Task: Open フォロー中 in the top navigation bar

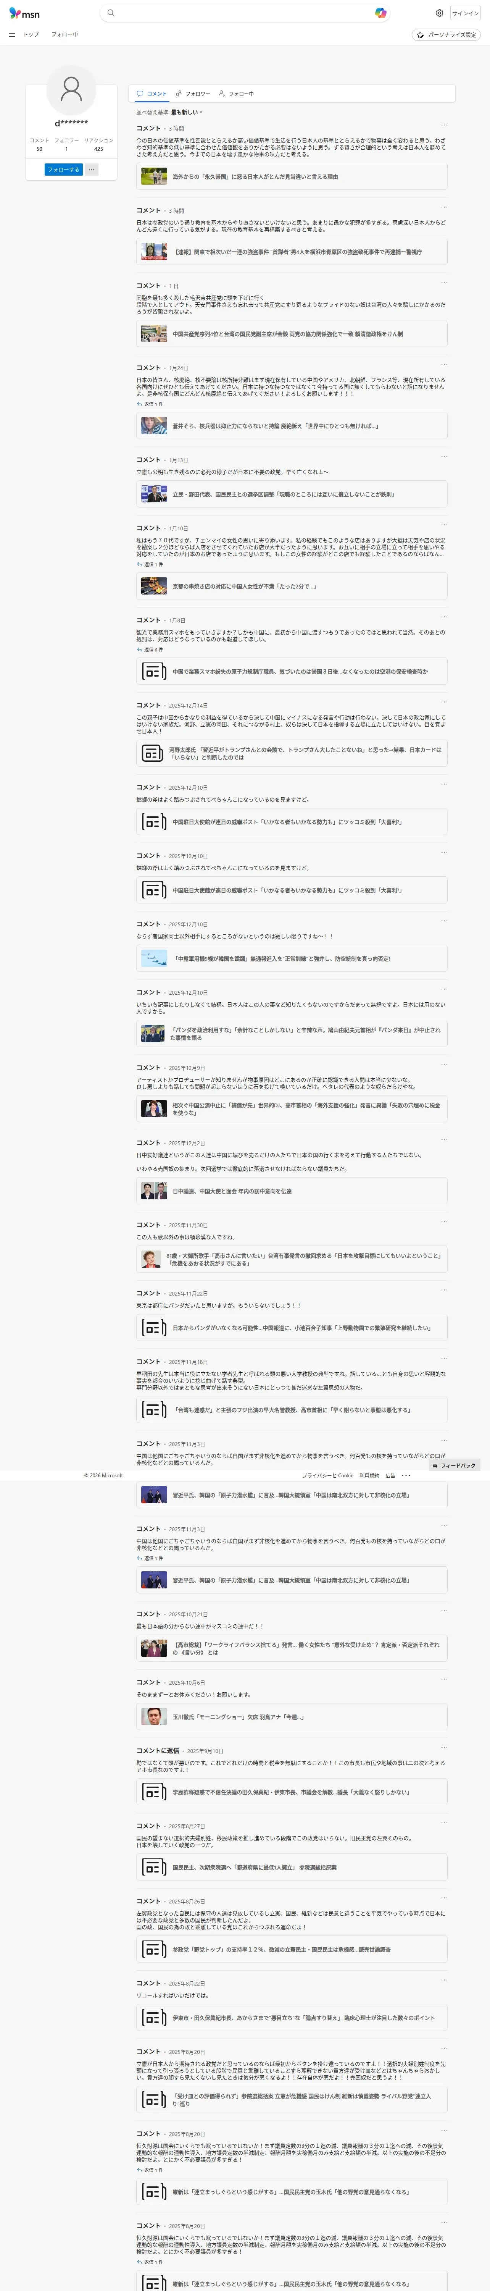Action: [x=64, y=35]
